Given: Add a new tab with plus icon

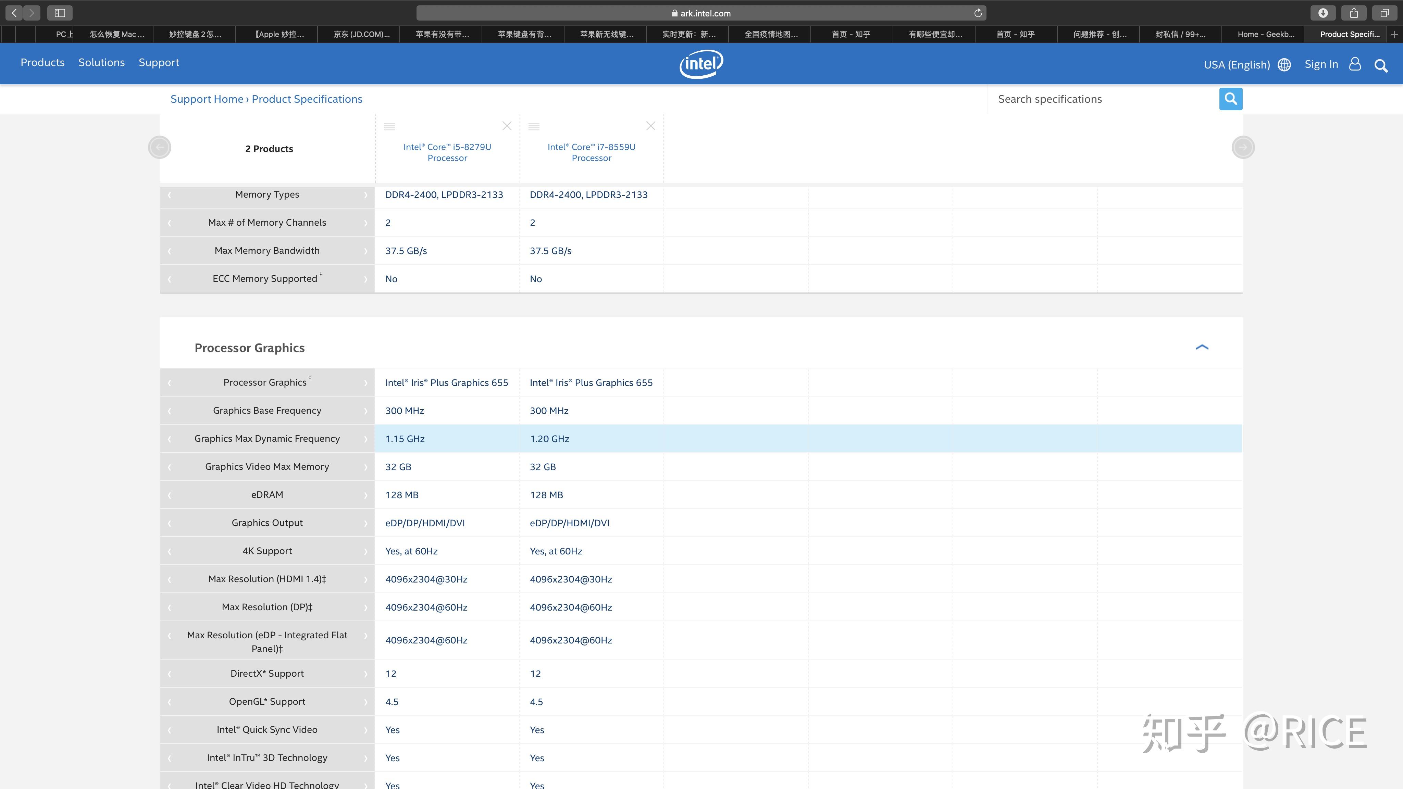Looking at the screenshot, I should click(1394, 34).
